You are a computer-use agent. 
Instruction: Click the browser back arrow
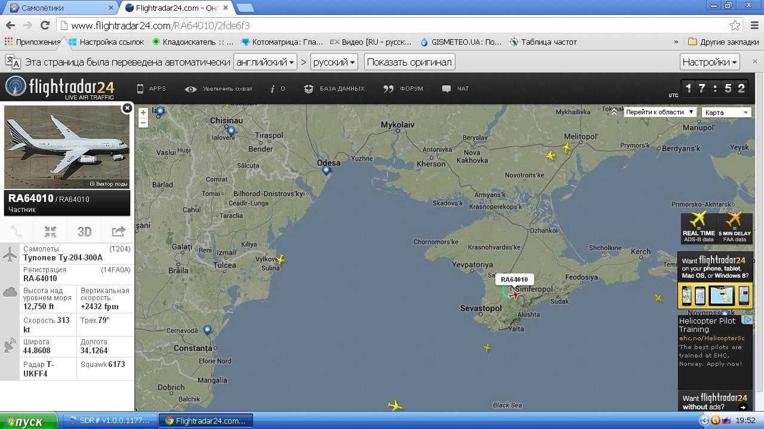pos(10,25)
